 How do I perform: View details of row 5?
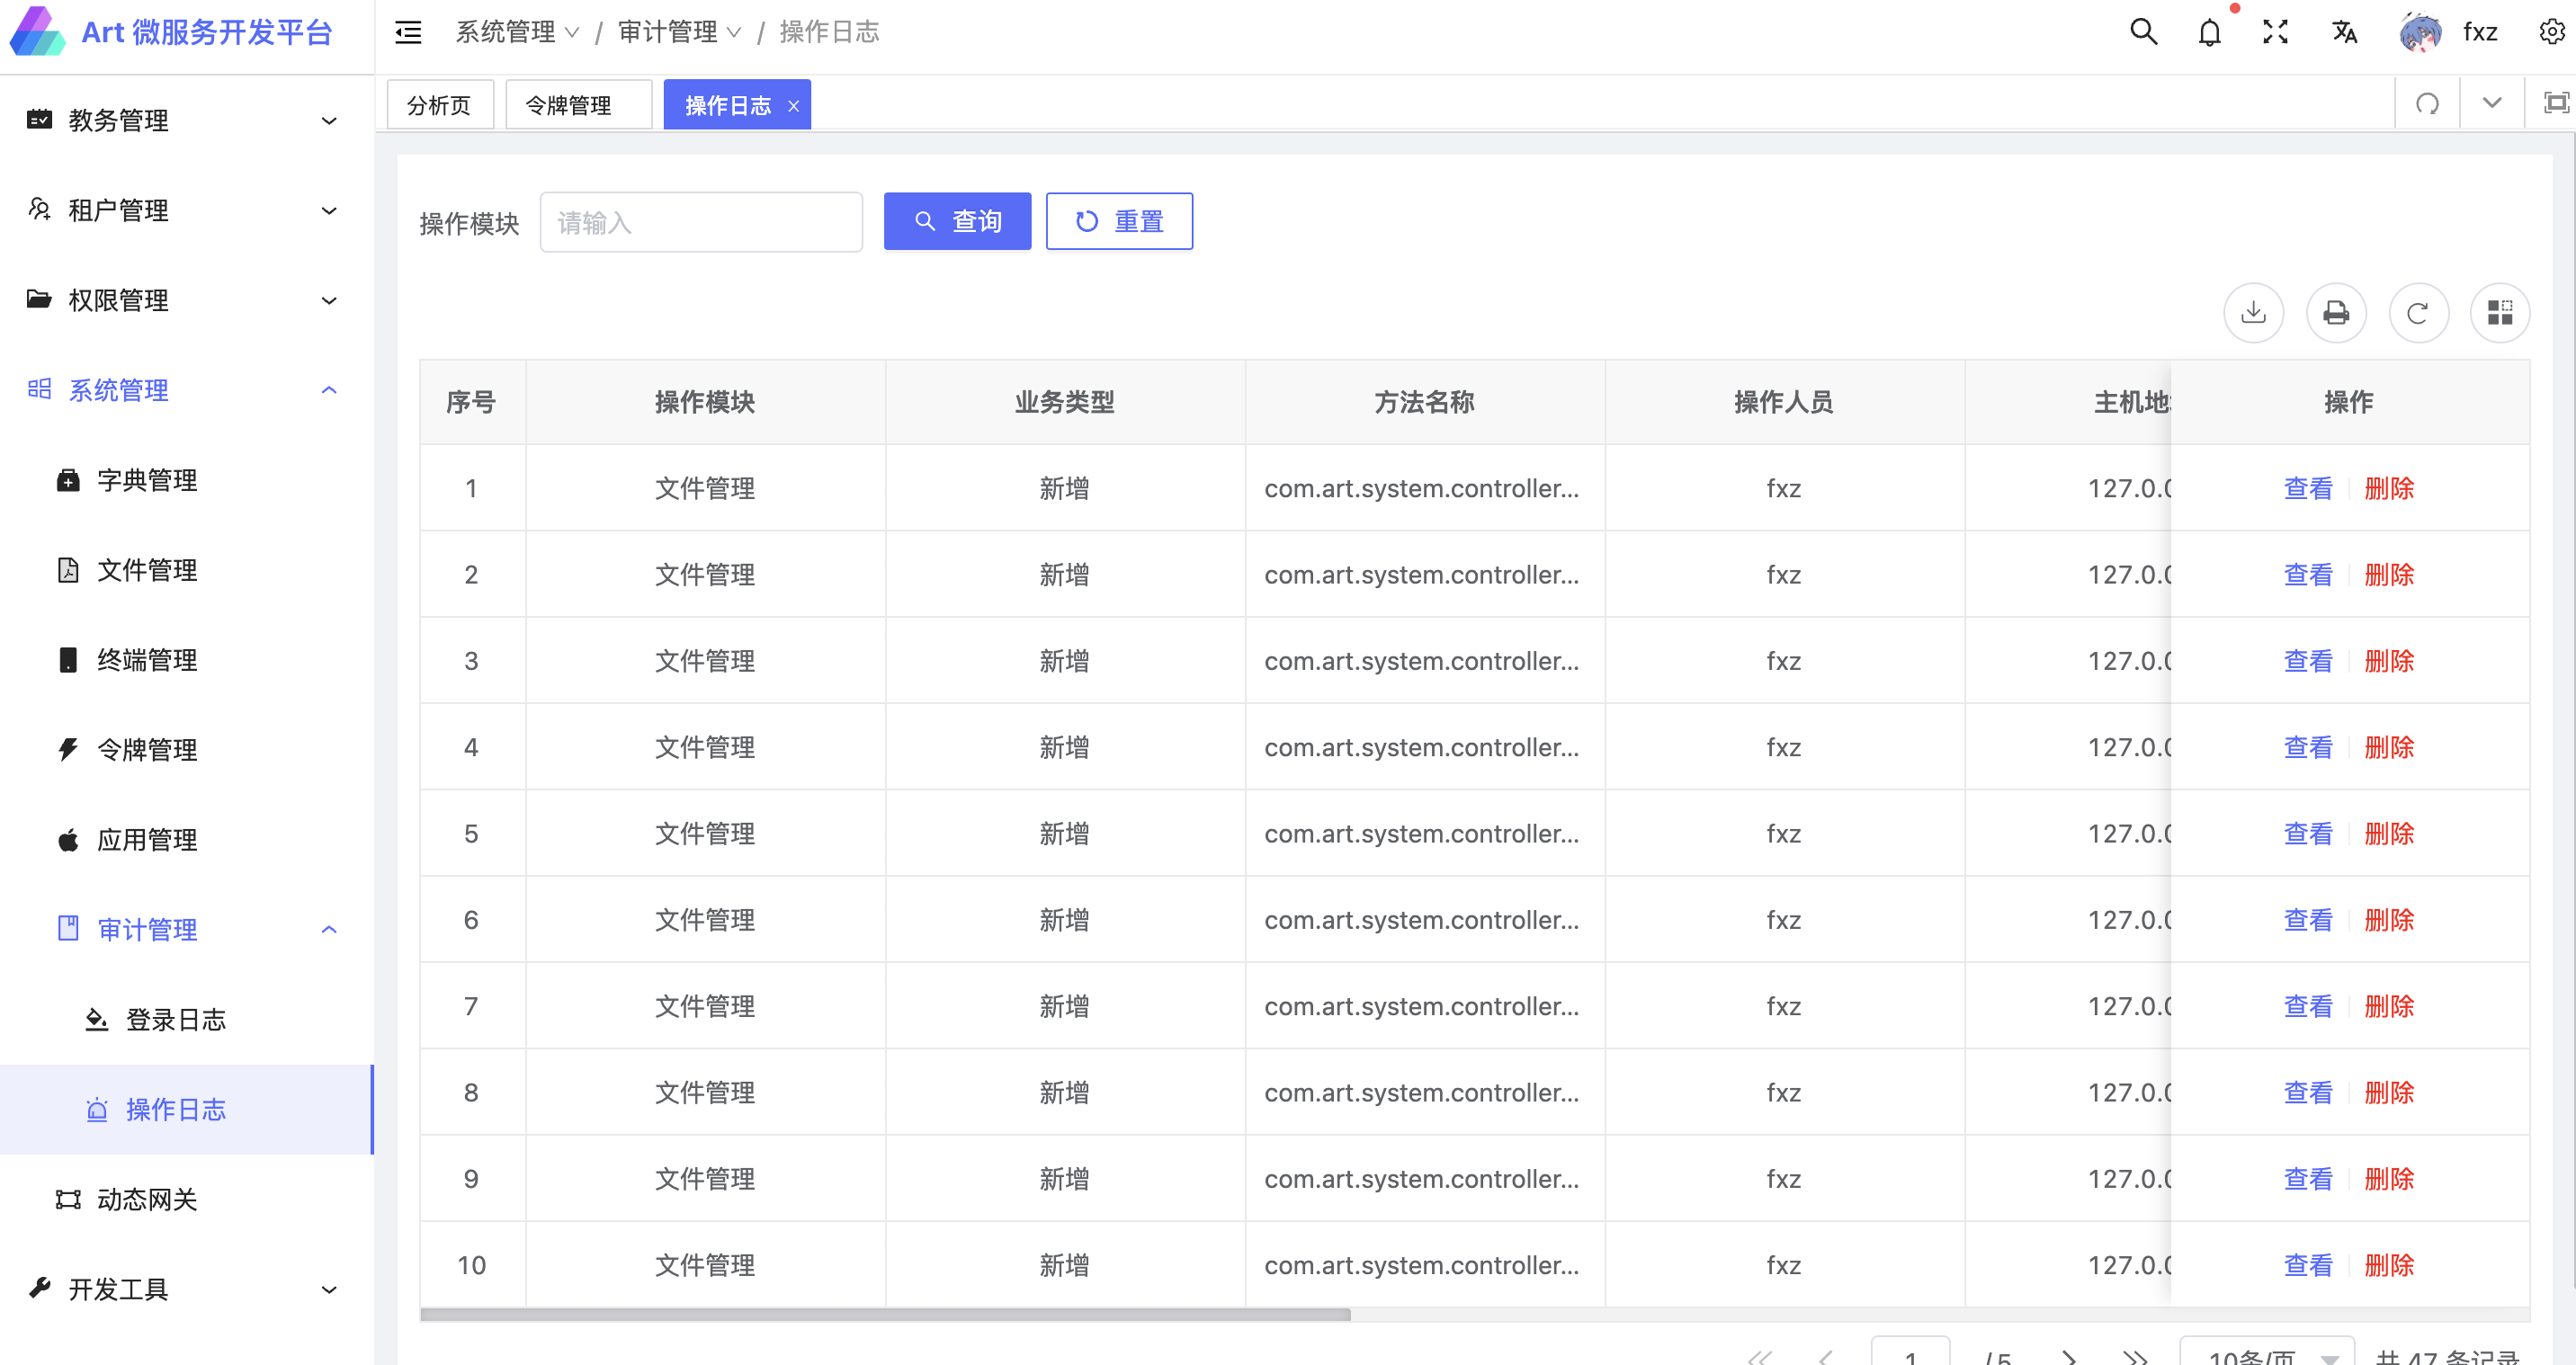(x=2308, y=834)
